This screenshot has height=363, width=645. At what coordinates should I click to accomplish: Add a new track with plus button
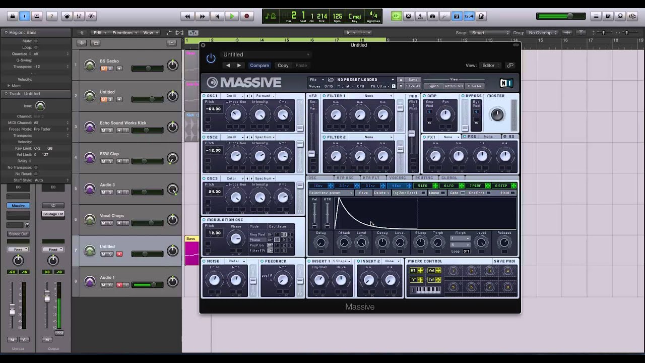[82, 43]
